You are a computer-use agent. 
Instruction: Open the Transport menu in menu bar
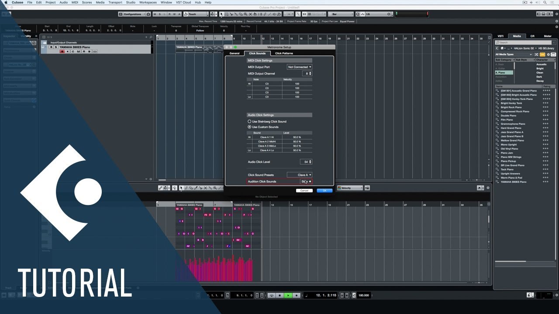[115, 2]
